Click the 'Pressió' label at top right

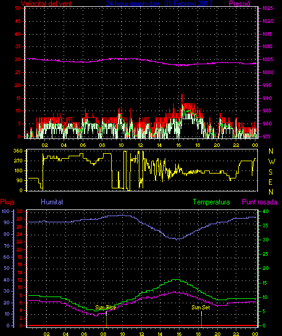point(239,4)
